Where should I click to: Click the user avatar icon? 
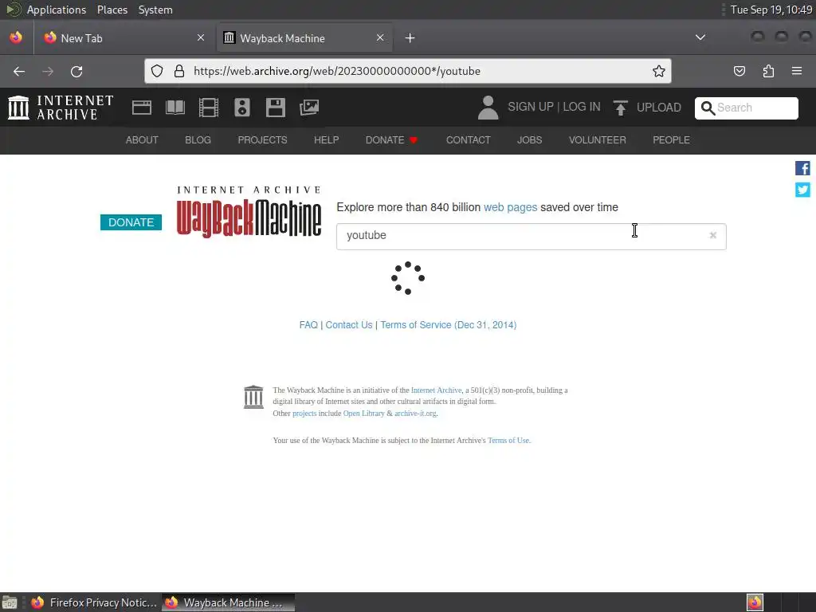488,108
